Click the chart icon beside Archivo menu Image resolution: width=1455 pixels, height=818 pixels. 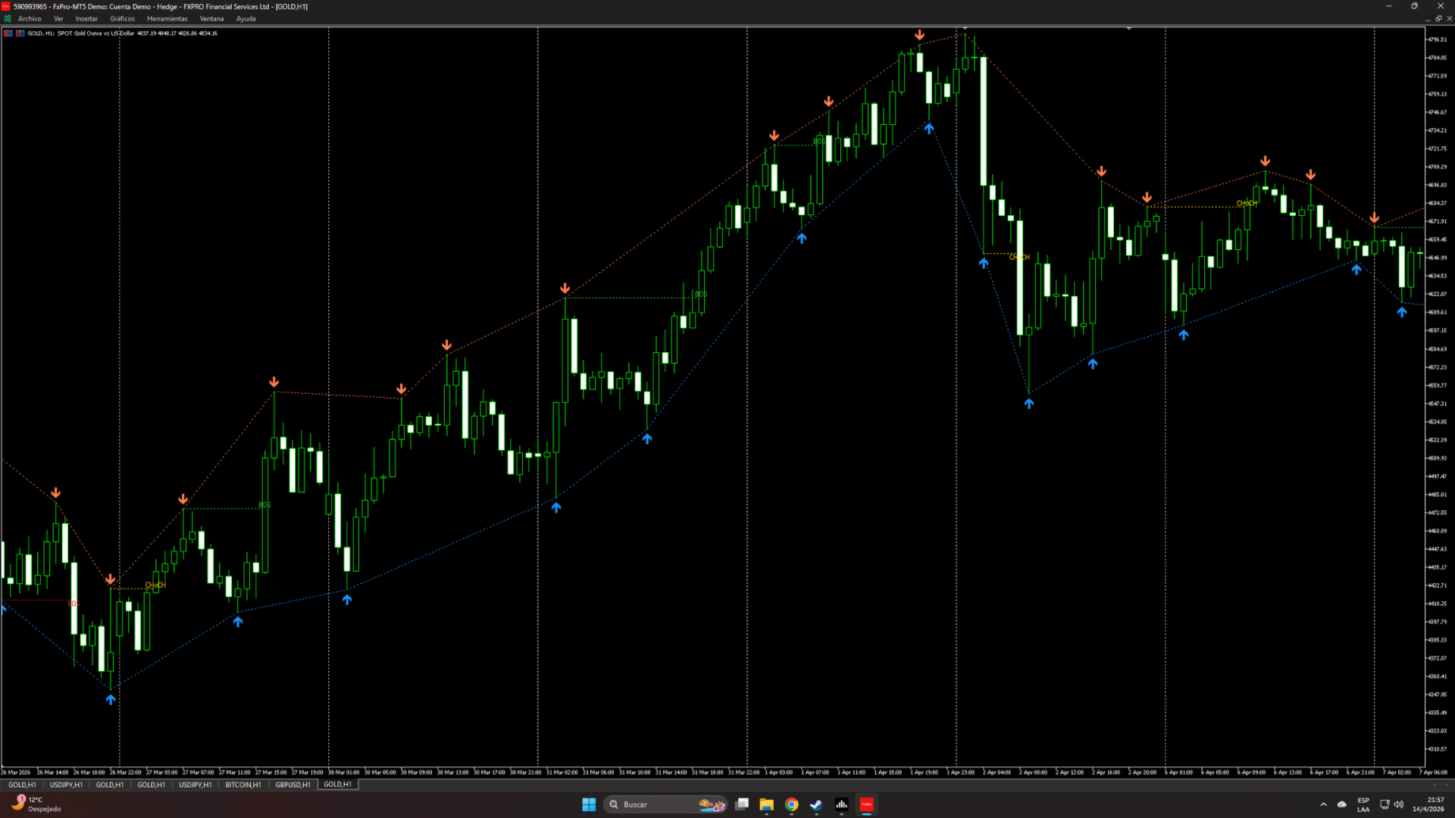coord(8,19)
